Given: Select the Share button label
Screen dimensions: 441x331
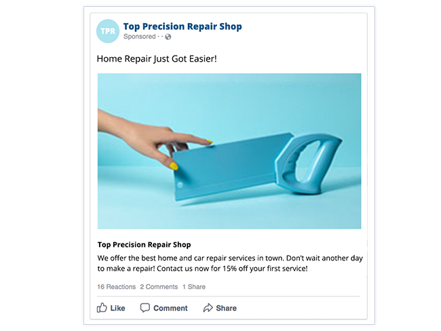Looking at the screenshot, I should [x=226, y=308].
